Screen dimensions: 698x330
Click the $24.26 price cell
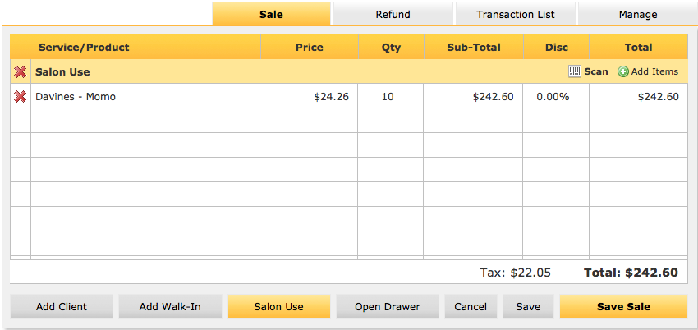coord(309,96)
